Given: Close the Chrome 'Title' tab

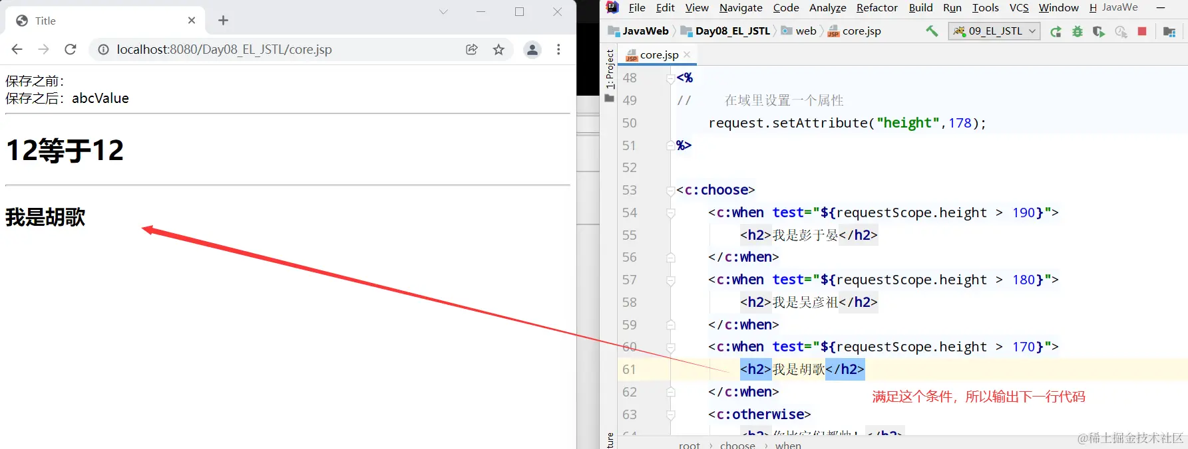Looking at the screenshot, I should pyautogui.click(x=192, y=21).
